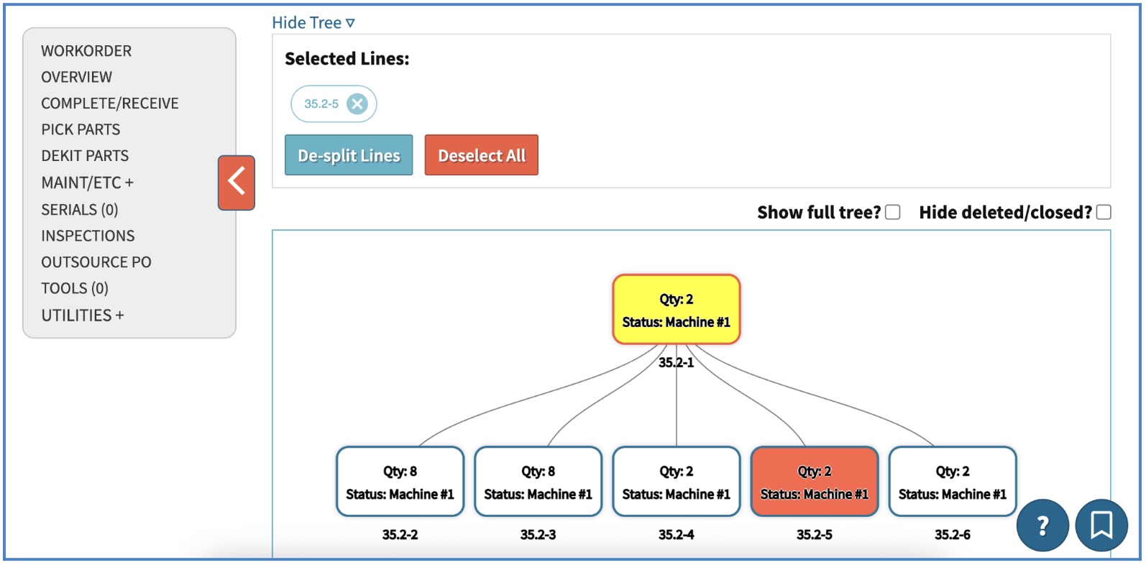
Task: Click the Deselect All button
Action: click(481, 155)
